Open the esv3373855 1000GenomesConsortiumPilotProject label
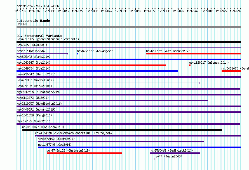Screen dimensions: 249x170 (74, 133)
